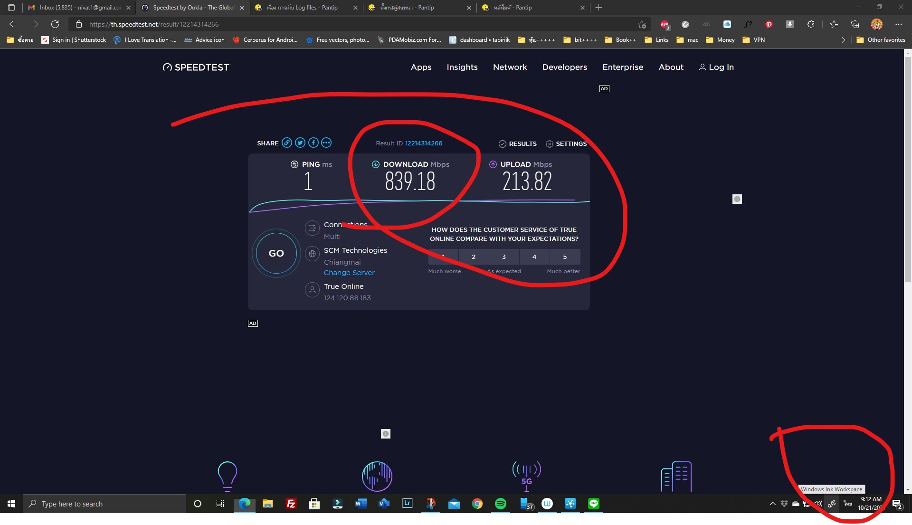Click the Result ID 12214314266 link

pyautogui.click(x=424, y=143)
